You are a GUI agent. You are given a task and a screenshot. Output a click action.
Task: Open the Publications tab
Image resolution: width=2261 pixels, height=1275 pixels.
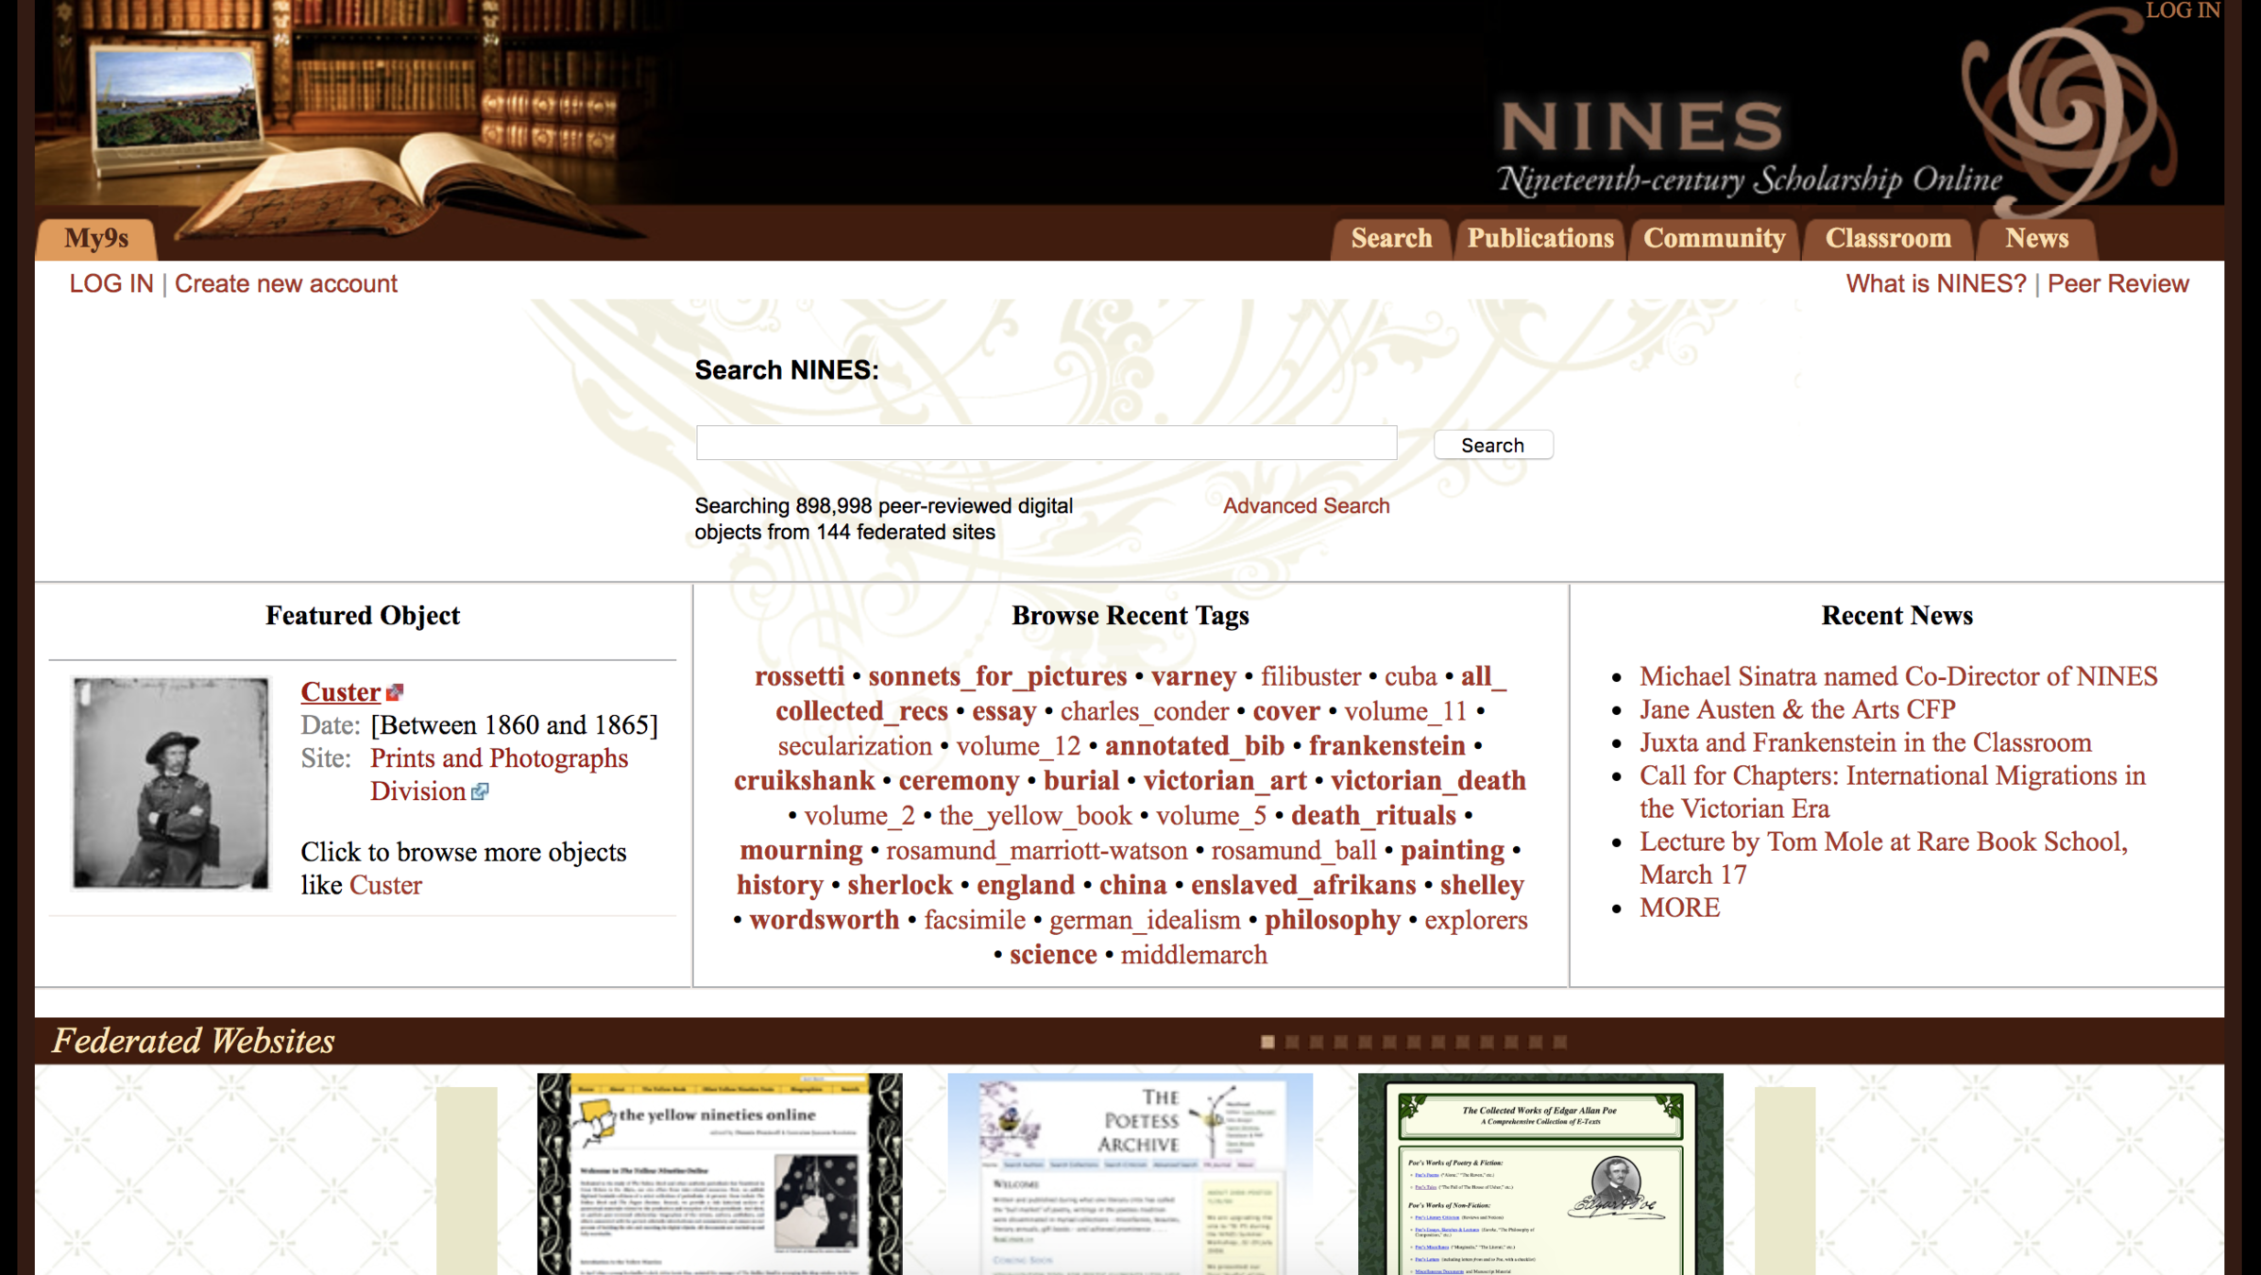[x=1540, y=238]
